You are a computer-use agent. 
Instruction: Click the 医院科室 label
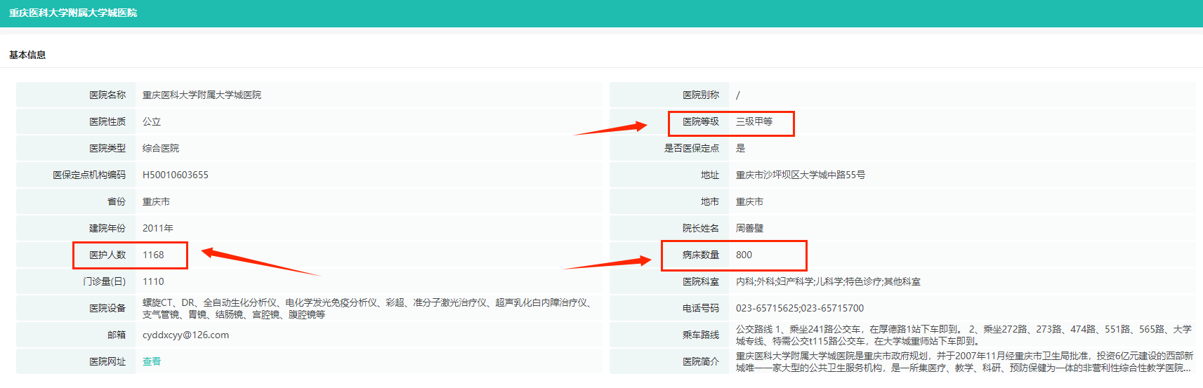click(x=701, y=281)
